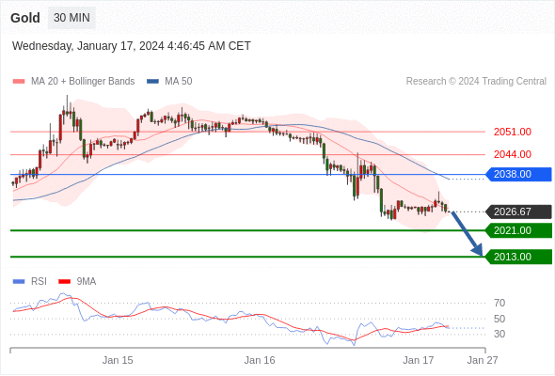Click the blue MA 50 legend swatch
The width and height of the screenshot is (555, 376).
[152, 82]
